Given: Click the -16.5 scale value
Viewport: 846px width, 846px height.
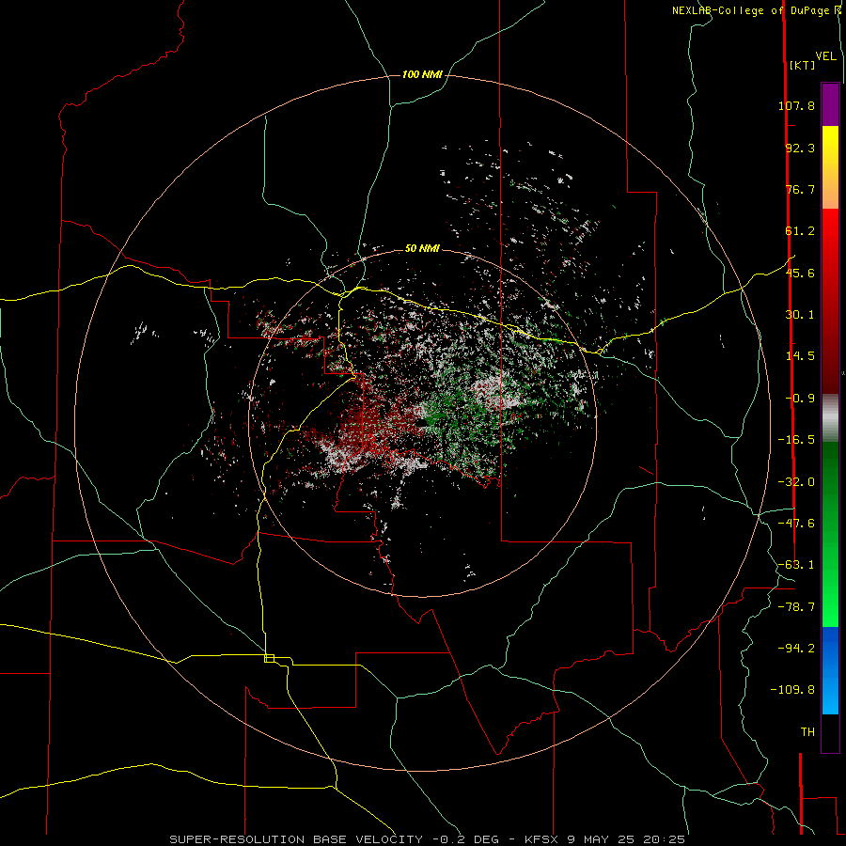Looking at the screenshot, I should click(x=796, y=440).
